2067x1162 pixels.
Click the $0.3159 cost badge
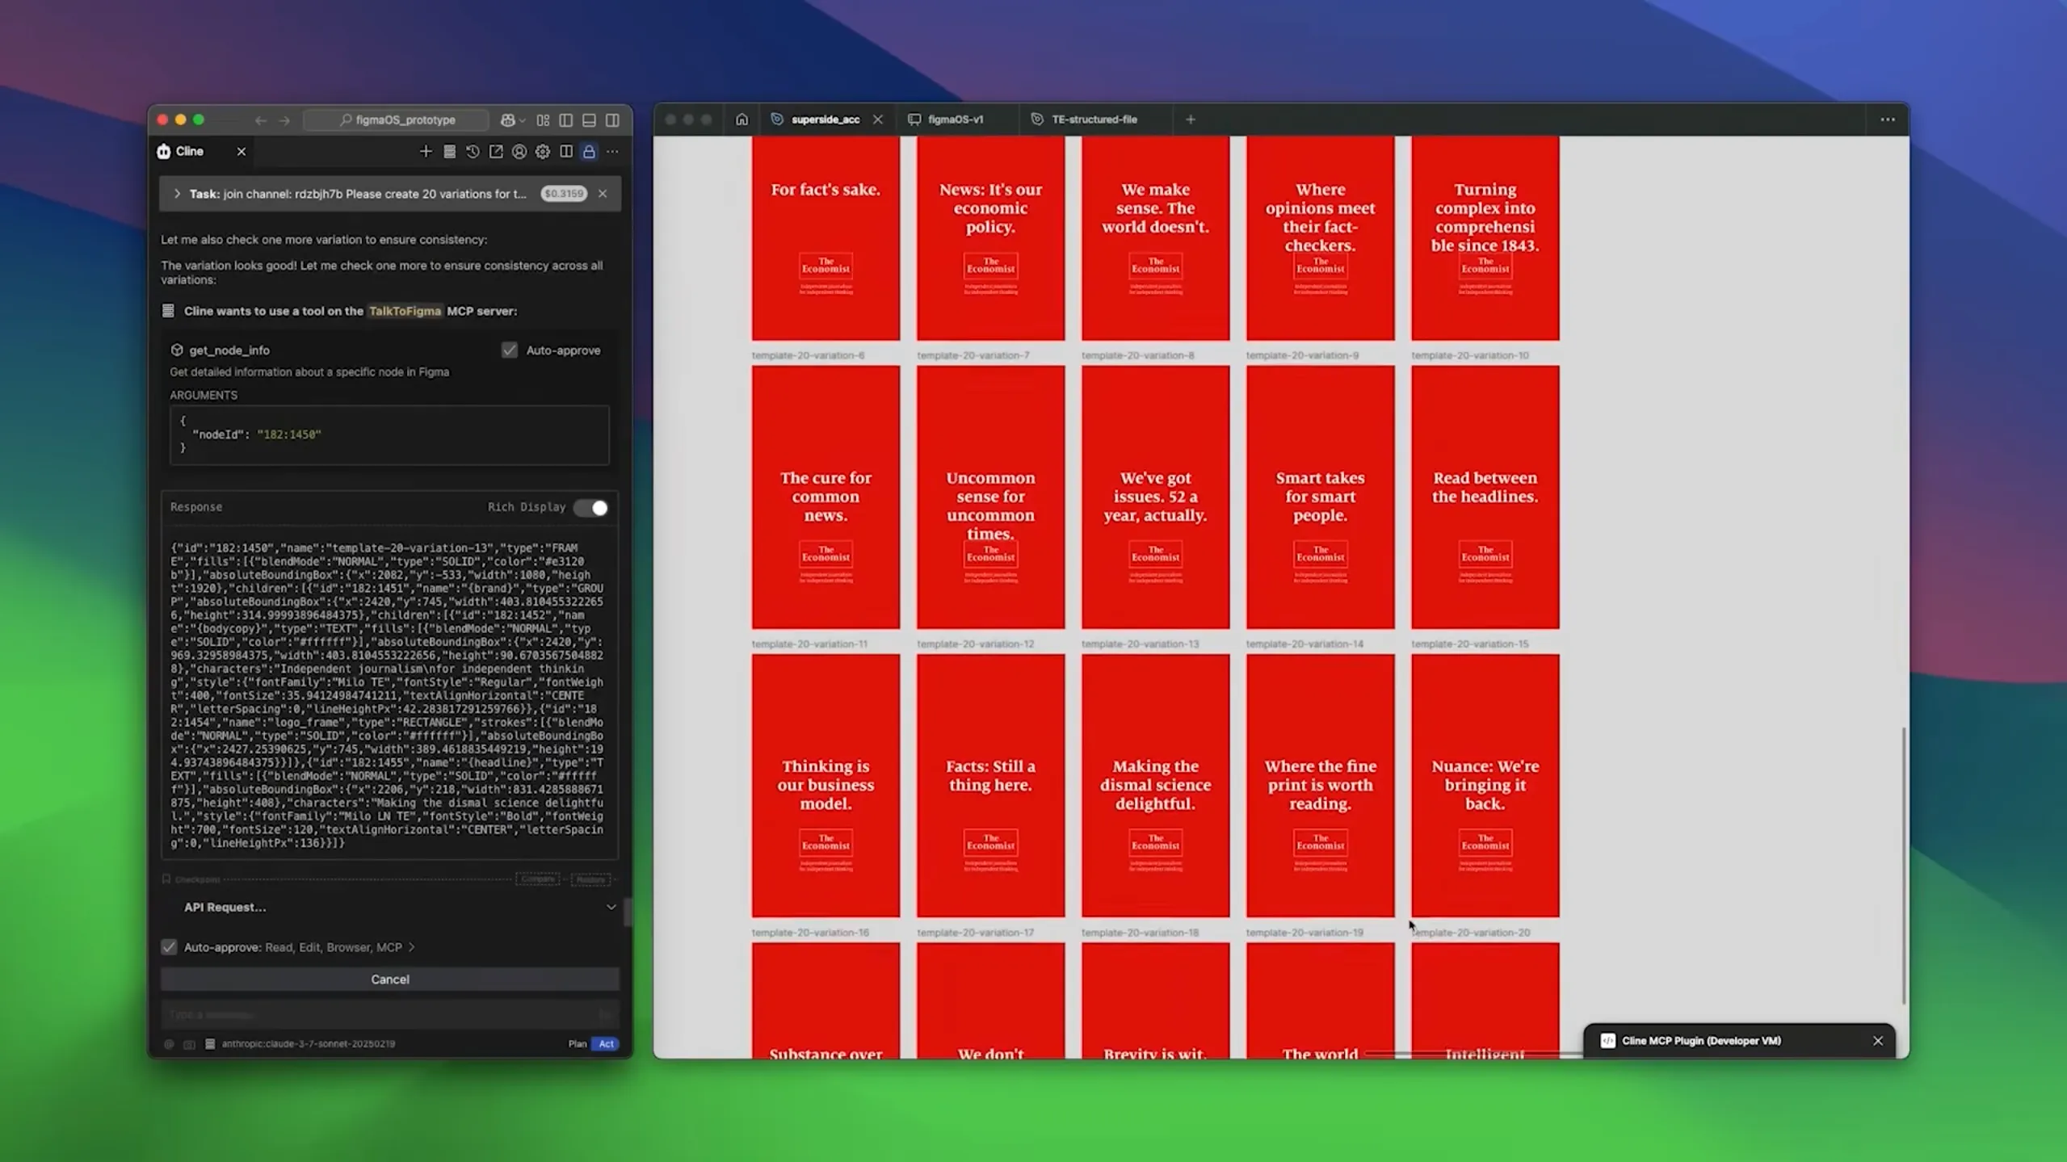pos(564,194)
